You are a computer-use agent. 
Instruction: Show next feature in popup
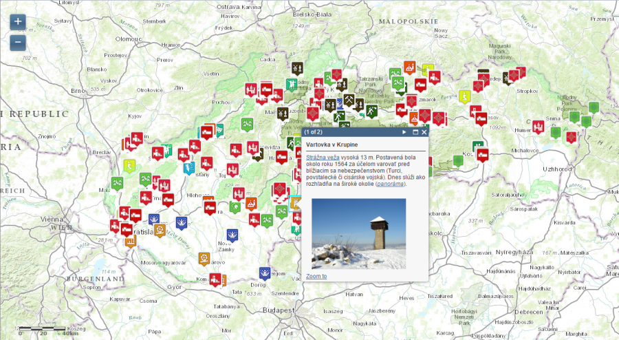(x=404, y=132)
